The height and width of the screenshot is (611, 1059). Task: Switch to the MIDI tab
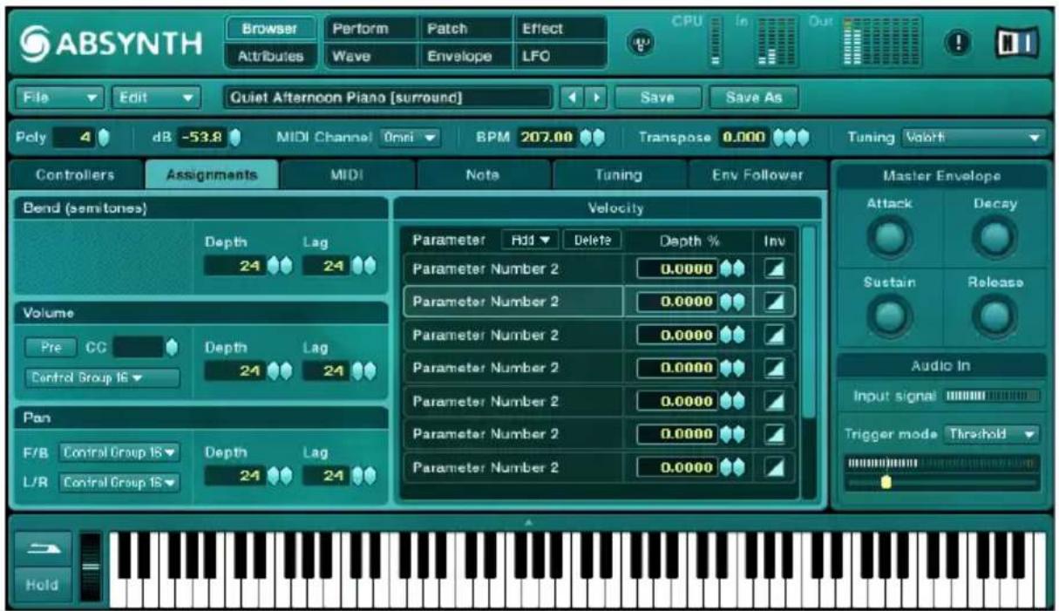[x=346, y=175]
